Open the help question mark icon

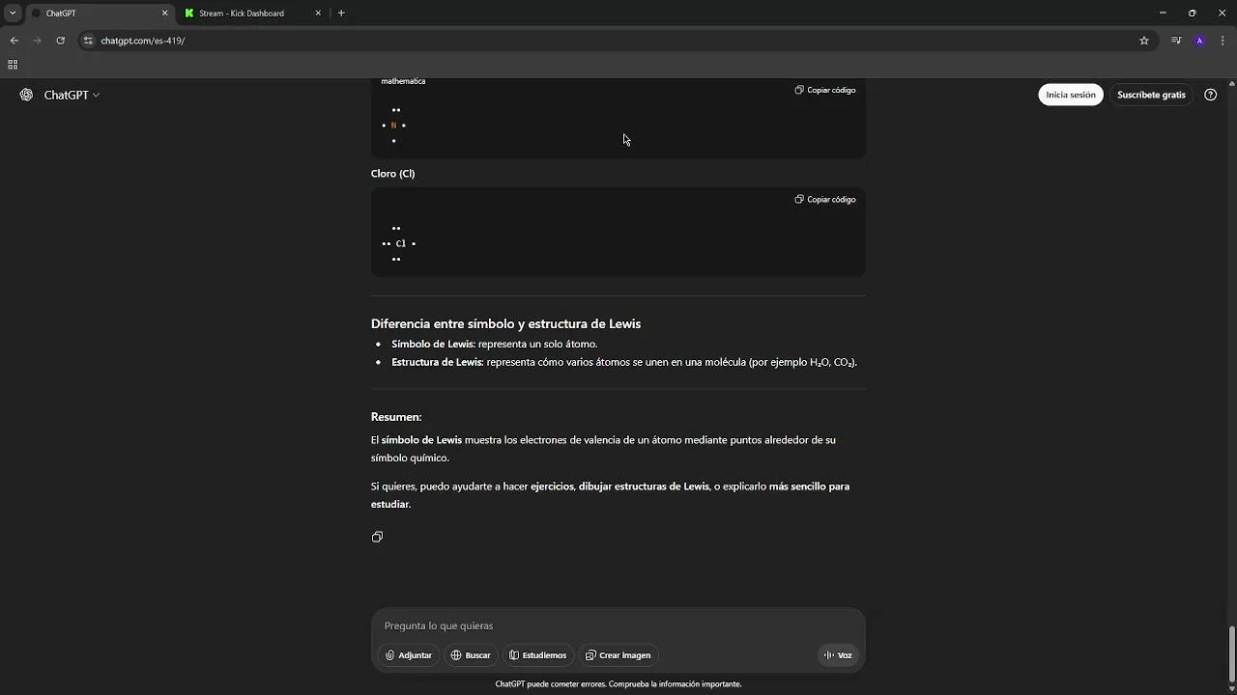coord(1210,95)
